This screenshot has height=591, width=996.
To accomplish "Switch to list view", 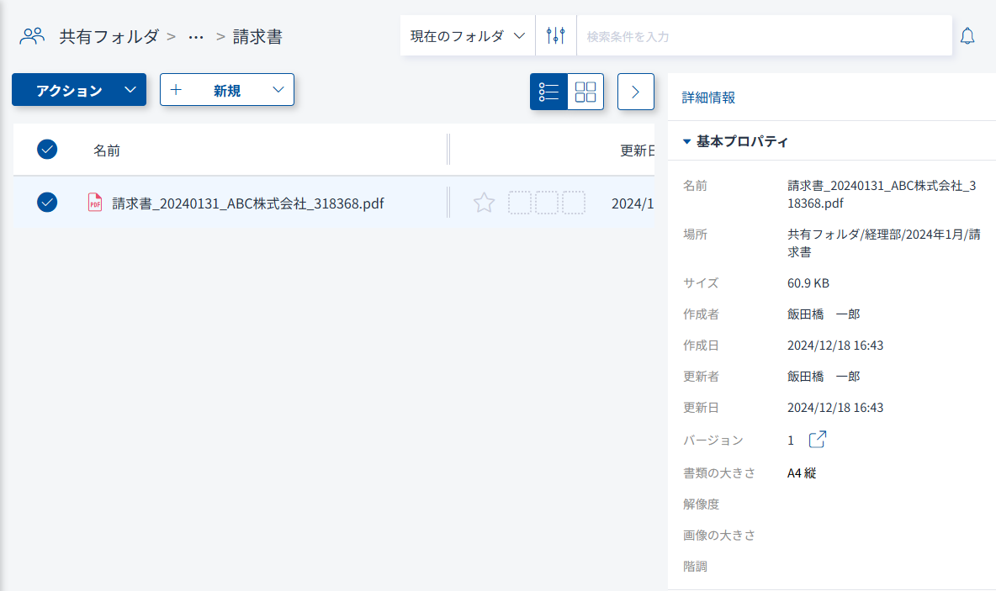I will pyautogui.click(x=548, y=92).
